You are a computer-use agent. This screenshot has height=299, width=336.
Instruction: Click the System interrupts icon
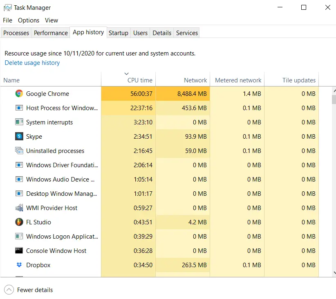click(19, 122)
